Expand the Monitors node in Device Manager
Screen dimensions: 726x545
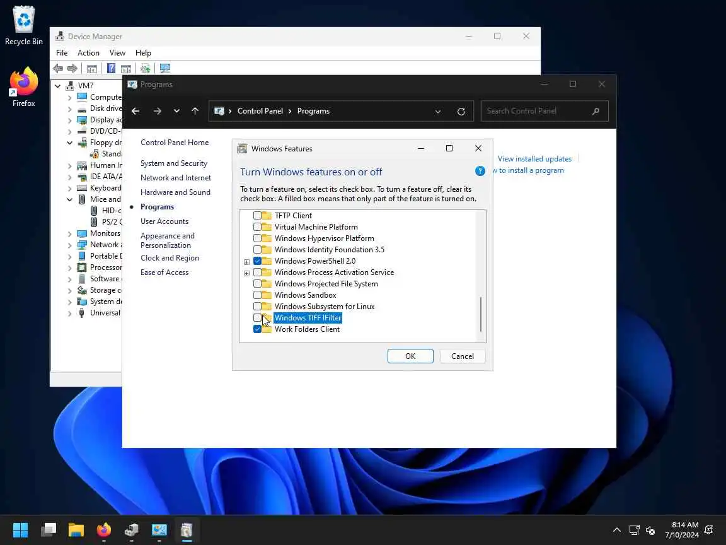[x=70, y=233]
